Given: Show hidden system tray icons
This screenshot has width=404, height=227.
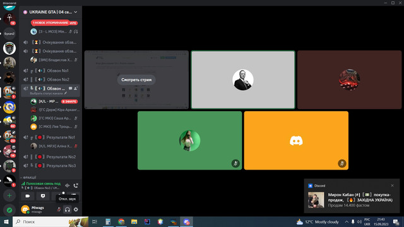Looking at the screenshot, I should tap(347, 221).
